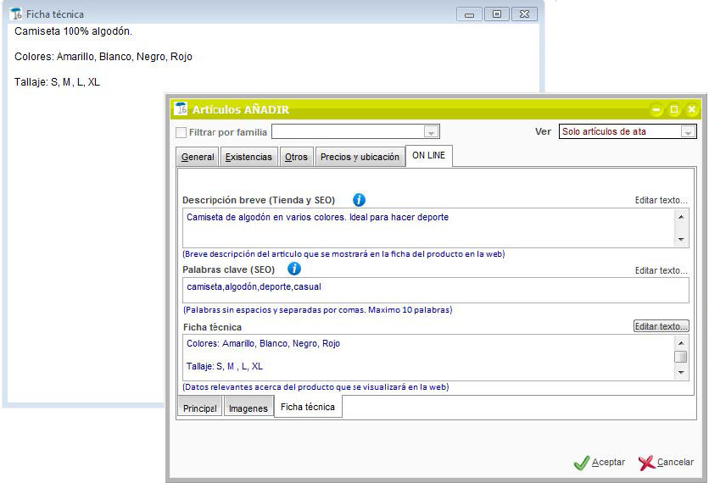Viewport: 709px width, 483px height.
Task: Open the Ver dropdown showing Solo artículos
Action: pyautogui.click(x=688, y=132)
